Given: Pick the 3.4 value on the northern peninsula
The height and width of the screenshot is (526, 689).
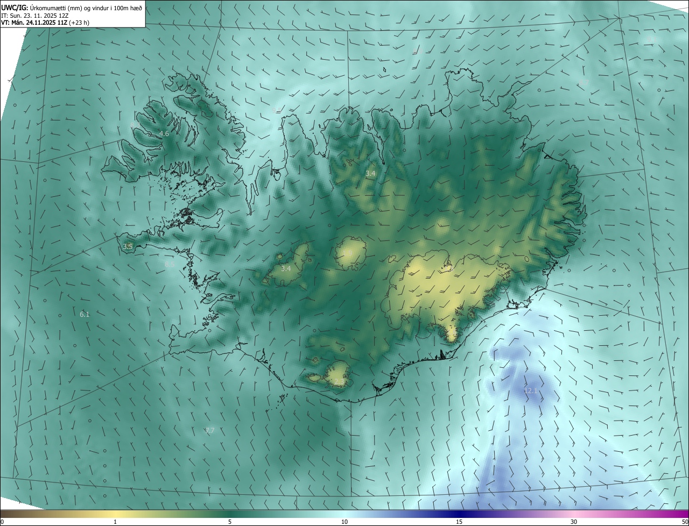Looking at the screenshot, I should click(370, 174).
